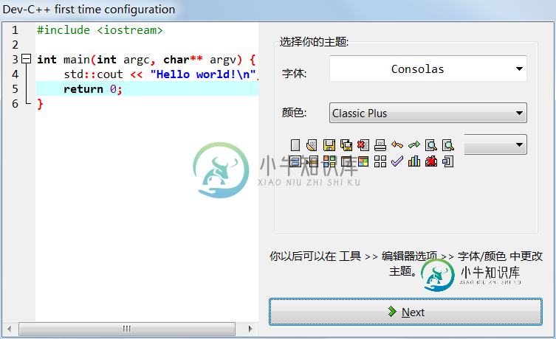Viewport: 556px width, 339px height.
Task: Click the Close file icon with red X
Action: click(x=363, y=145)
